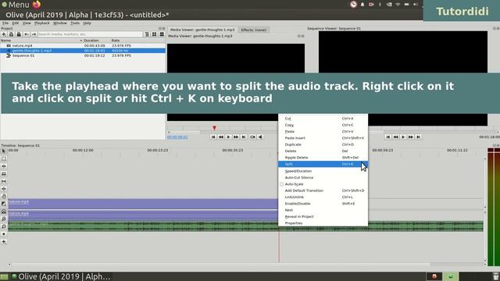500x281 pixels.
Task: Switch Project panel to tree view
Action: [x=147, y=34]
